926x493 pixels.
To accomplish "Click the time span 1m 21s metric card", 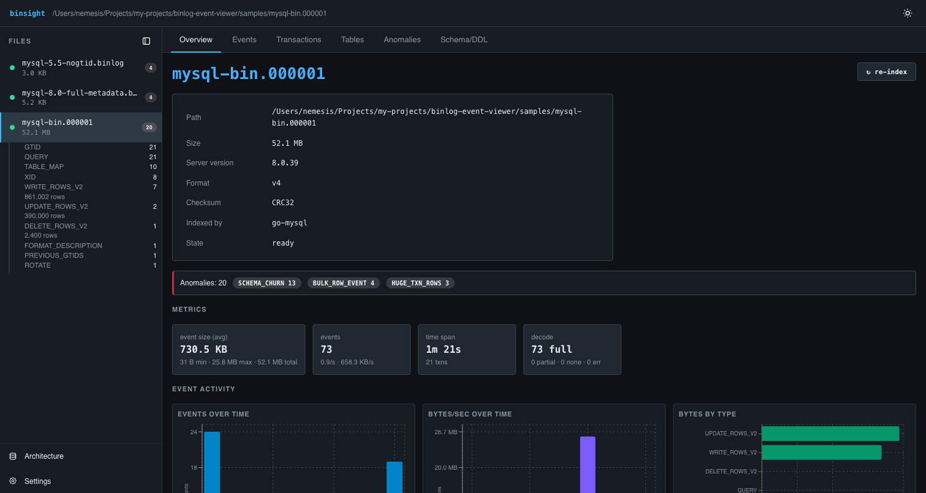I will click(467, 350).
